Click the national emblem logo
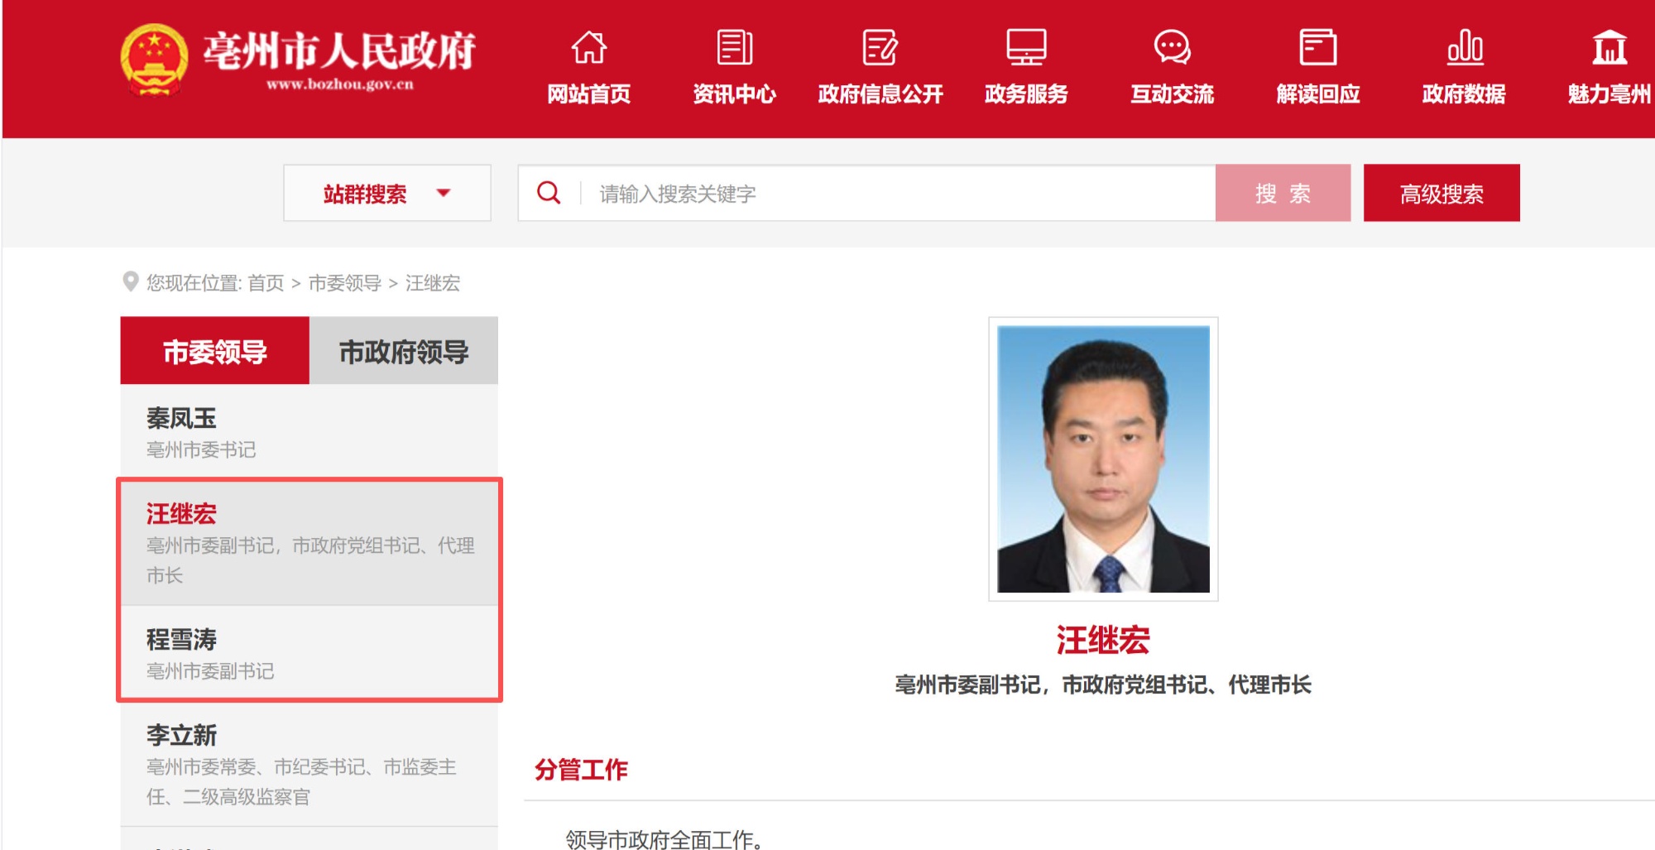1655x850 pixels. point(154,60)
